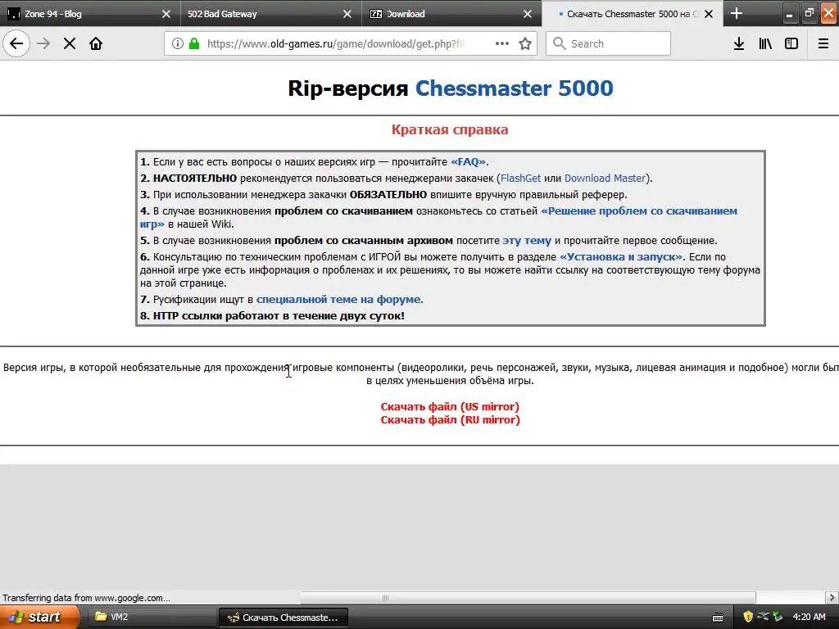Open the Library bookmarks icon

click(765, 43)
